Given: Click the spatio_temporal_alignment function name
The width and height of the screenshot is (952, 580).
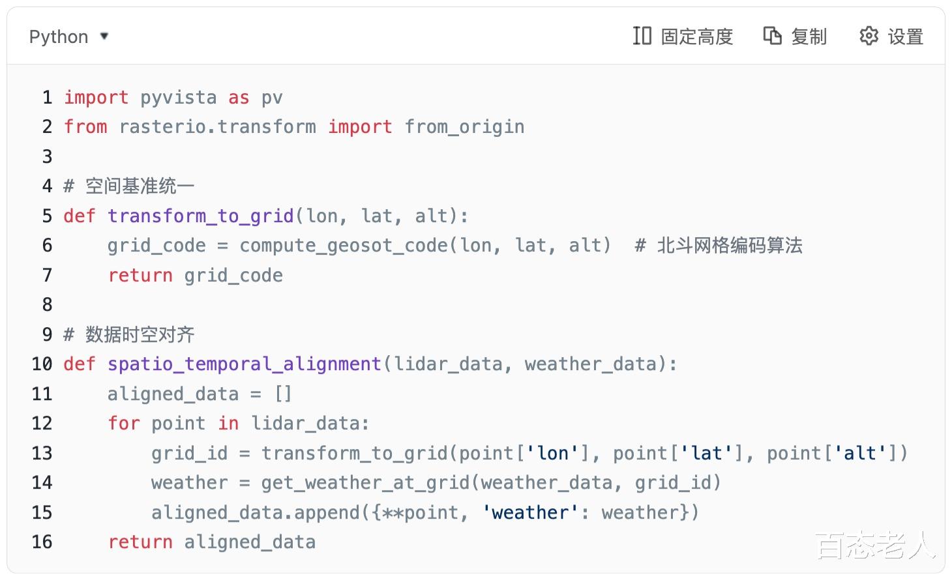Looking at the screenshot, I should click(x=245, y=364).
